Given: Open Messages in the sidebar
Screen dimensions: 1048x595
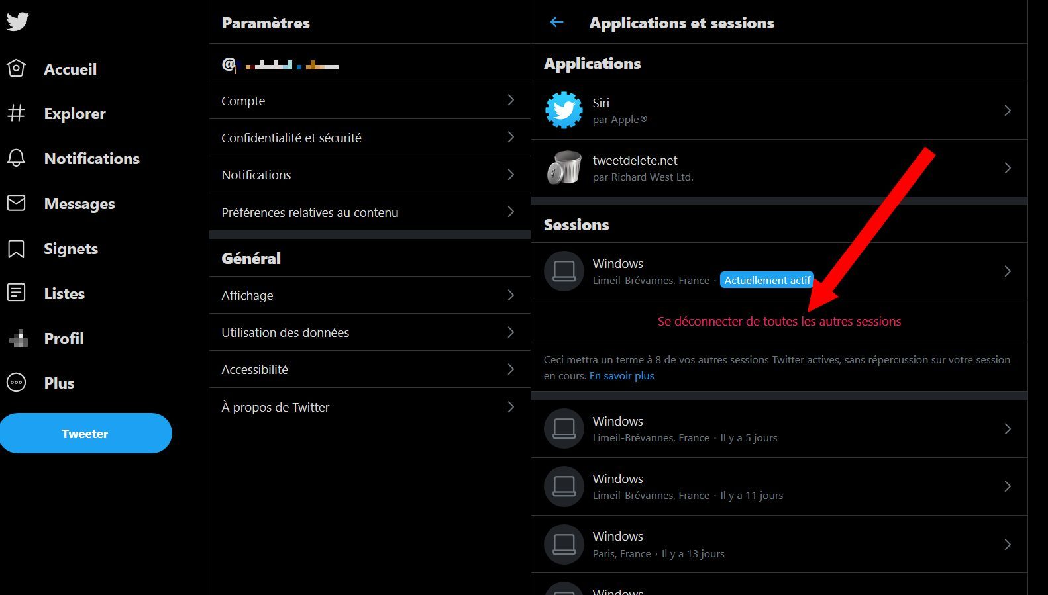Looking at the screenshot, I should (x=79, y=204).
